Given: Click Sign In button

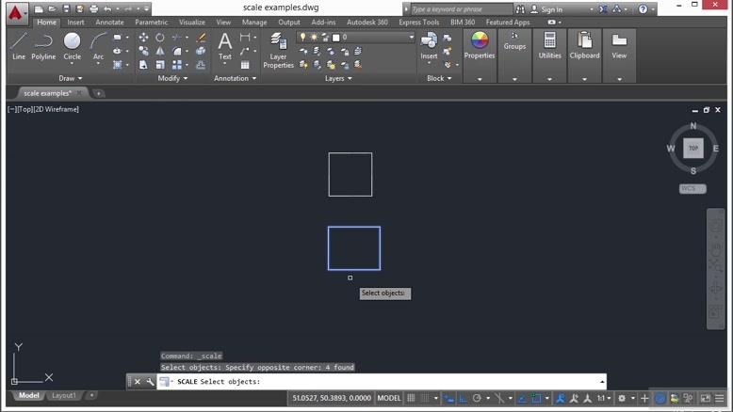Looking at the screenshot, I should 547,9.
